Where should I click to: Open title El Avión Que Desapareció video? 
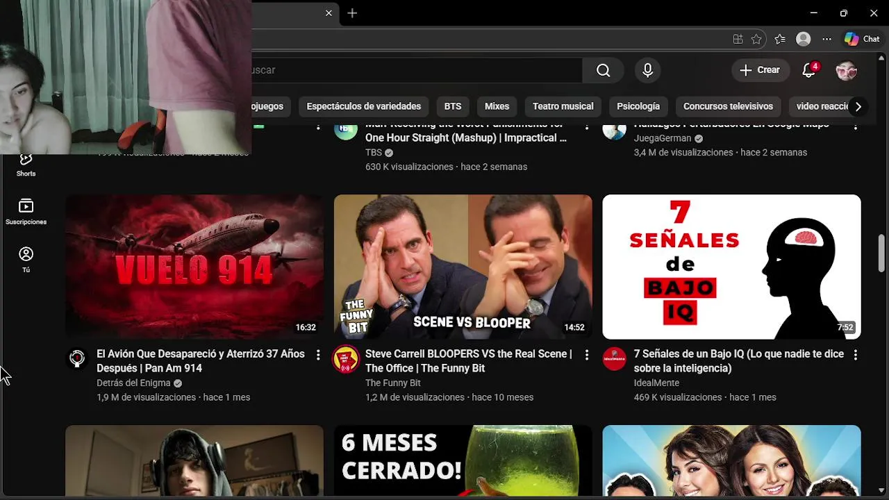[x=201, y=361]
